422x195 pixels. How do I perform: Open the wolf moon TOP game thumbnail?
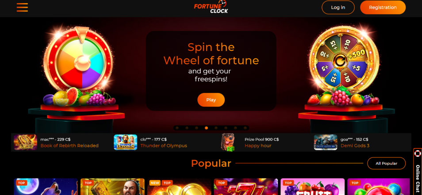click(x=46, y=187)
